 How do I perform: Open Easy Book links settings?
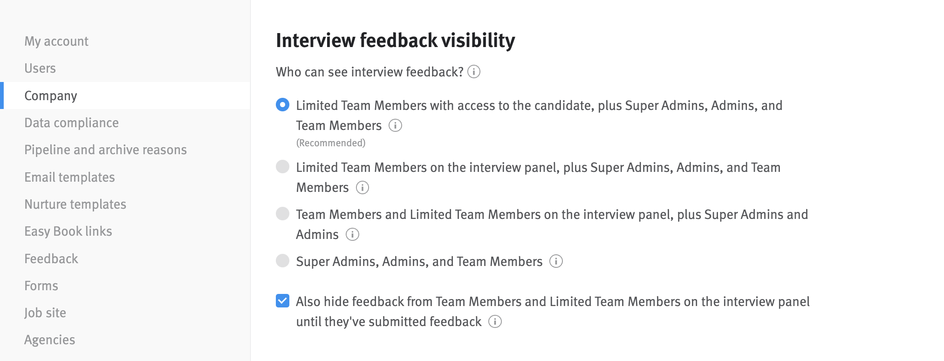pyautogui.click(x=68, y=231)
